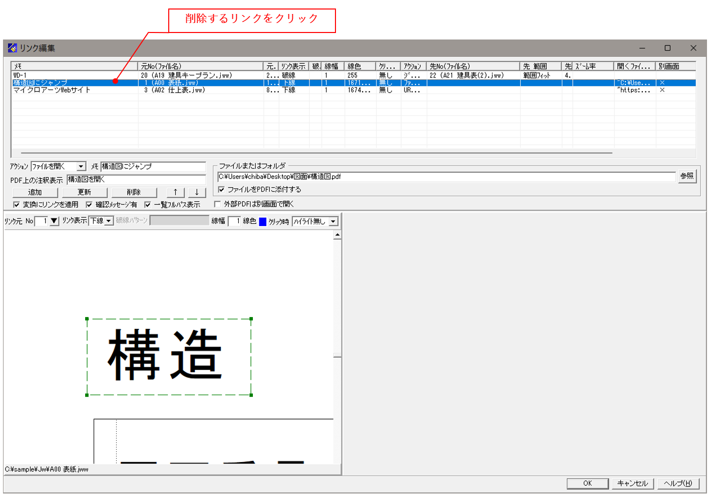Click the down arrow to reorder the link
709x497 pixels.
(x=196, y=192)
